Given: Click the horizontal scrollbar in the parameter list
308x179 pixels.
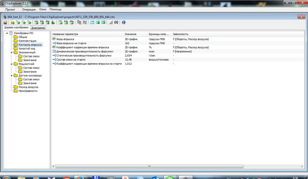Looking at the screenshot, I should [x=147, y=166].
